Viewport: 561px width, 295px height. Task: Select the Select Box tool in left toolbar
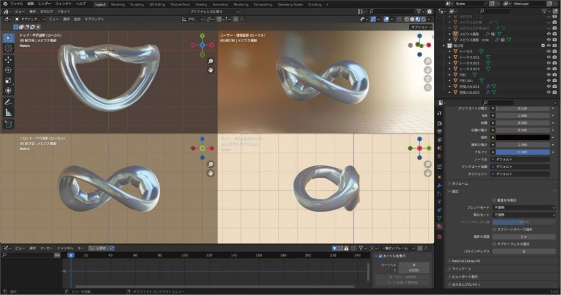8,38
